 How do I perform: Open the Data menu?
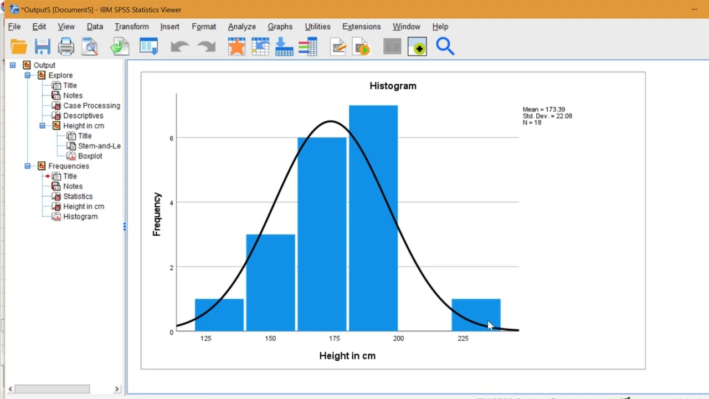coord(95,27)
